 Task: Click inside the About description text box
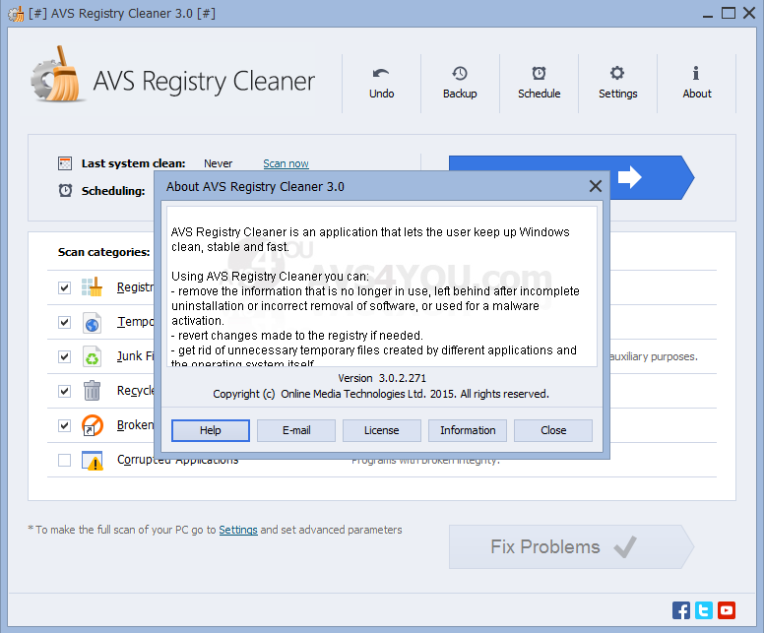point(382,286)
